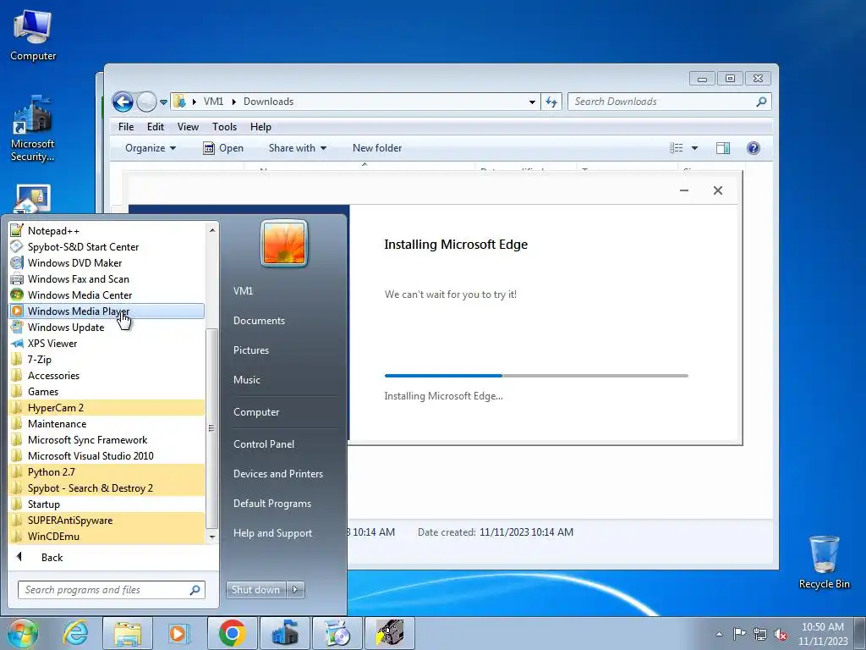Minimize the Edge installer window
The height and width of the screenshot is (650, 866).
click(683, 190)
